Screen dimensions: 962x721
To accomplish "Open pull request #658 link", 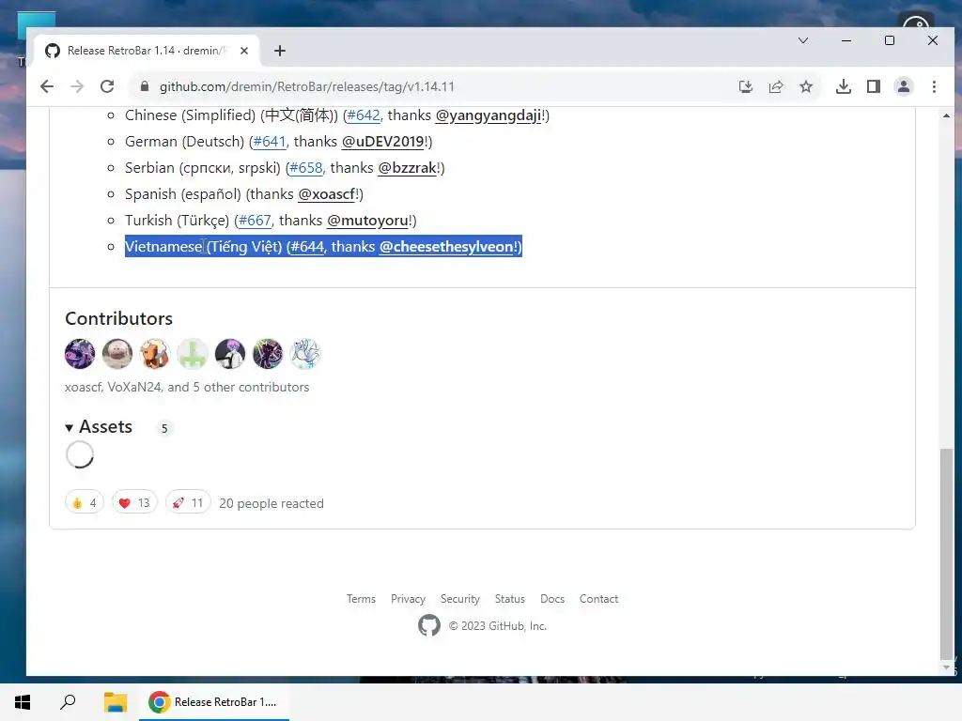I will point(305,168).
